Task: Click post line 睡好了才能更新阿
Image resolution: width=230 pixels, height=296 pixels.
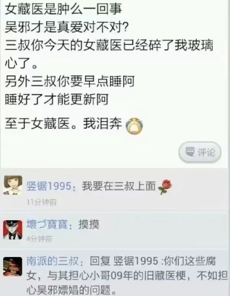Action: point(57,99)
